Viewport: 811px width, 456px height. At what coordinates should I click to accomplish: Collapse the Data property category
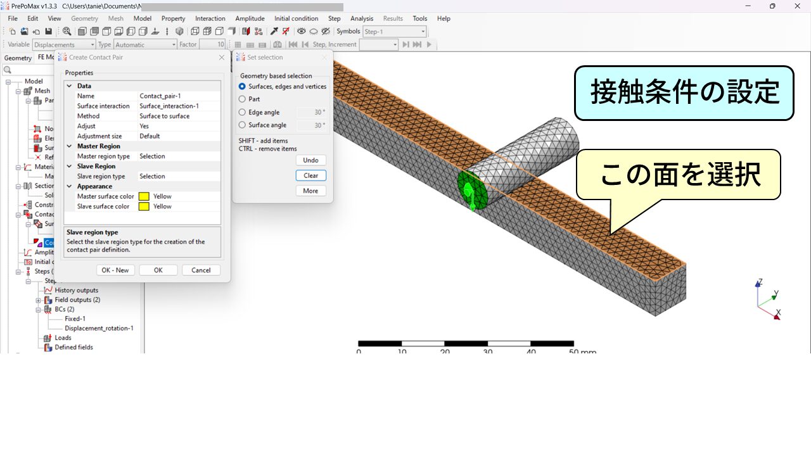(x=70, y=86)
